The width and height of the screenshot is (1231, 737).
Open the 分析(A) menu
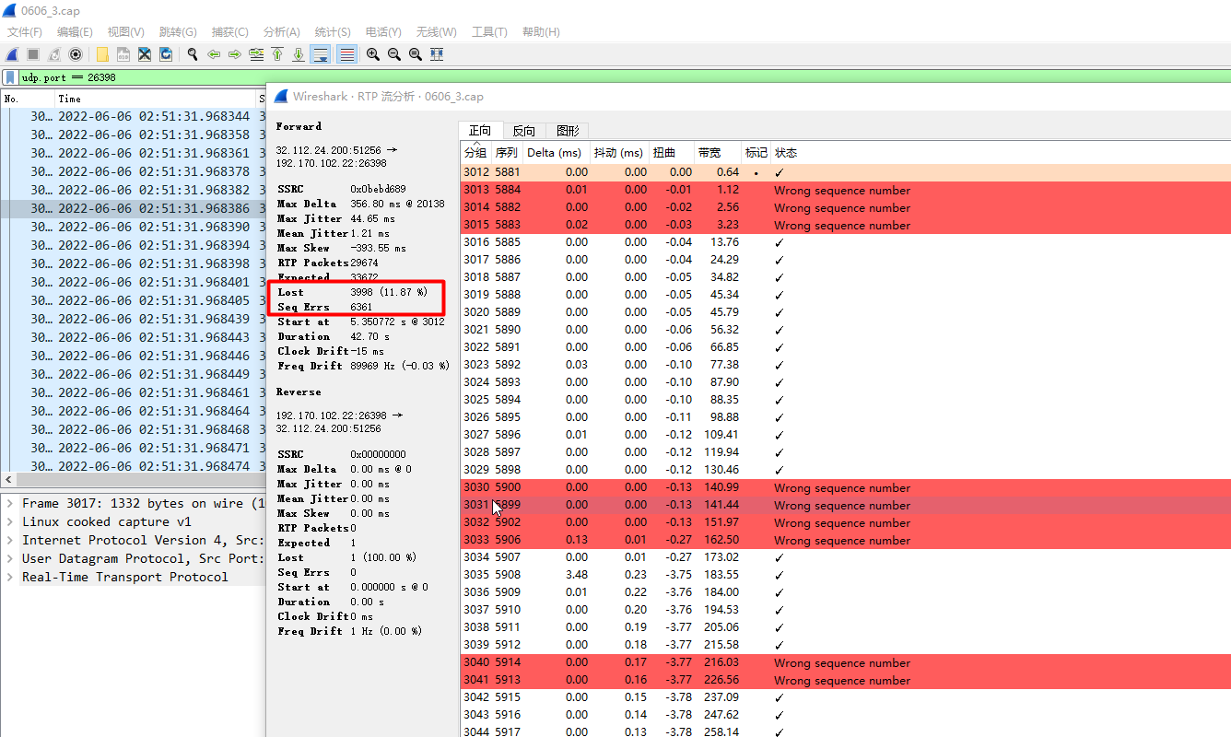pyautogui.click(x=281, y=31)
